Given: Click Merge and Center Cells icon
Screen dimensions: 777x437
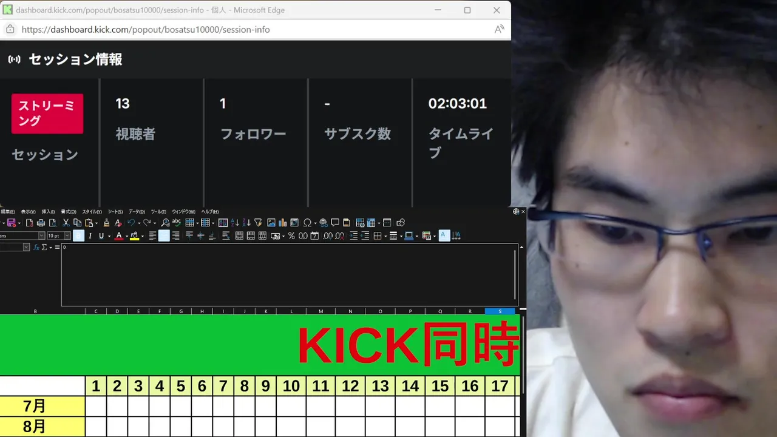Looking at the screenshot, I should click(x=239, y=236).
